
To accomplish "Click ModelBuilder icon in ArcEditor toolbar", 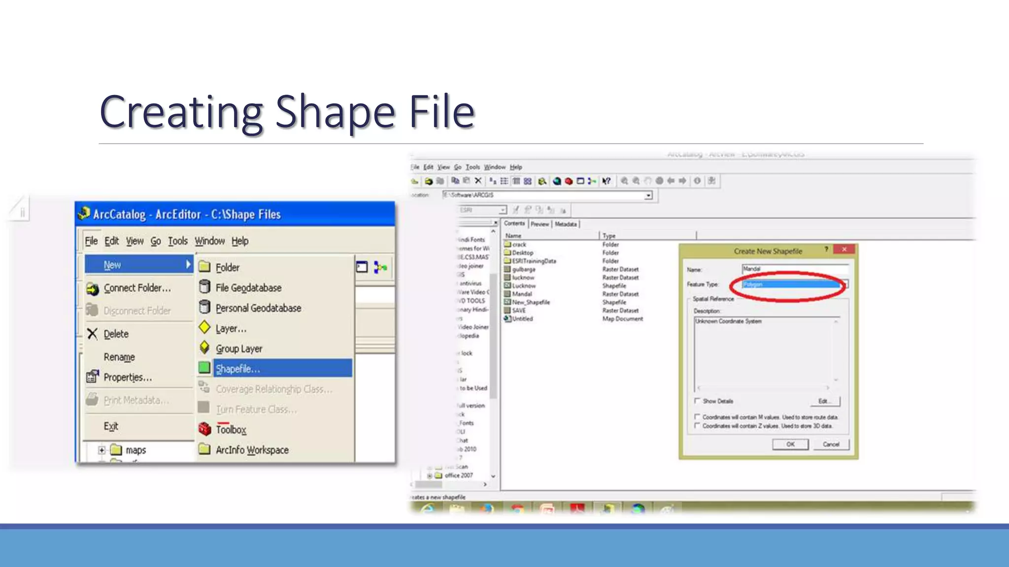I will 380,267.
